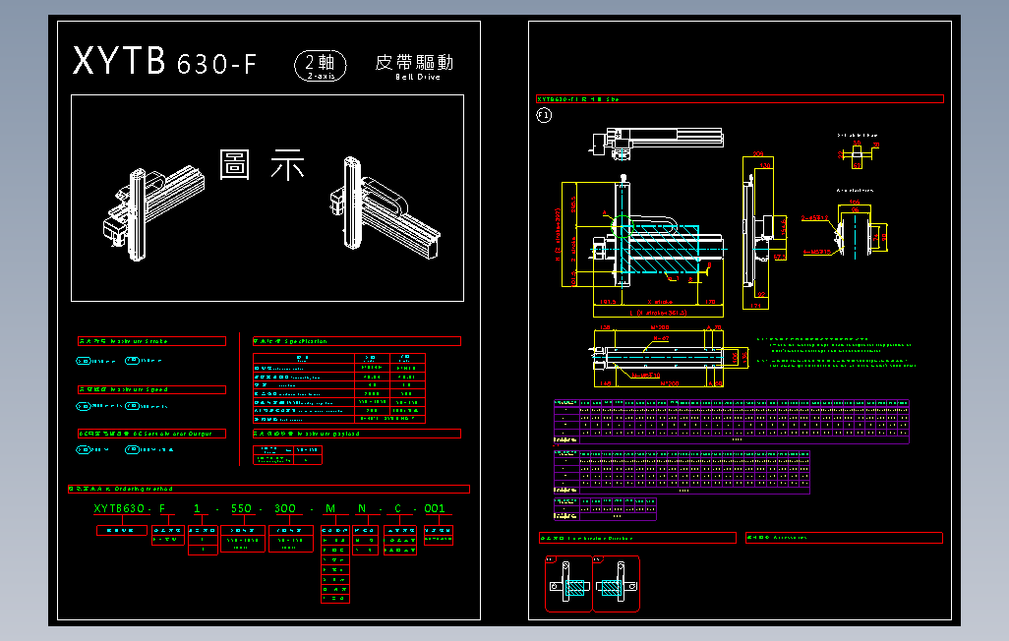Viewport: 1009px width, 641px height.
Task: Click the large XYTB title text
Action: (119, 61)
